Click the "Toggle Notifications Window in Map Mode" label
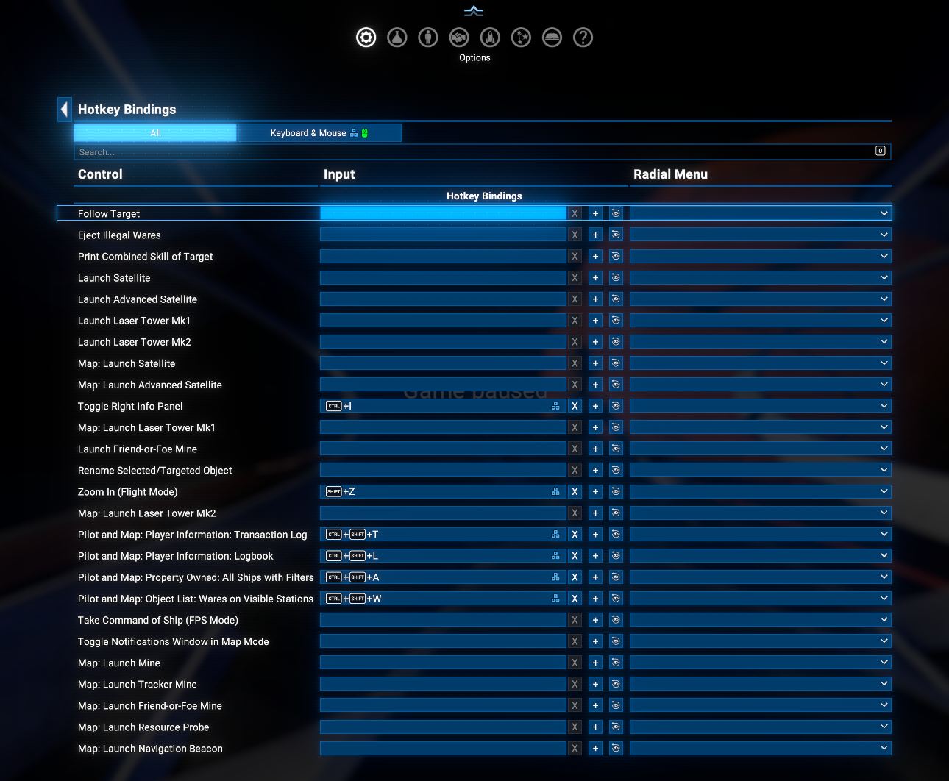This screenshot has height=781, width=949. pos(173,642)
